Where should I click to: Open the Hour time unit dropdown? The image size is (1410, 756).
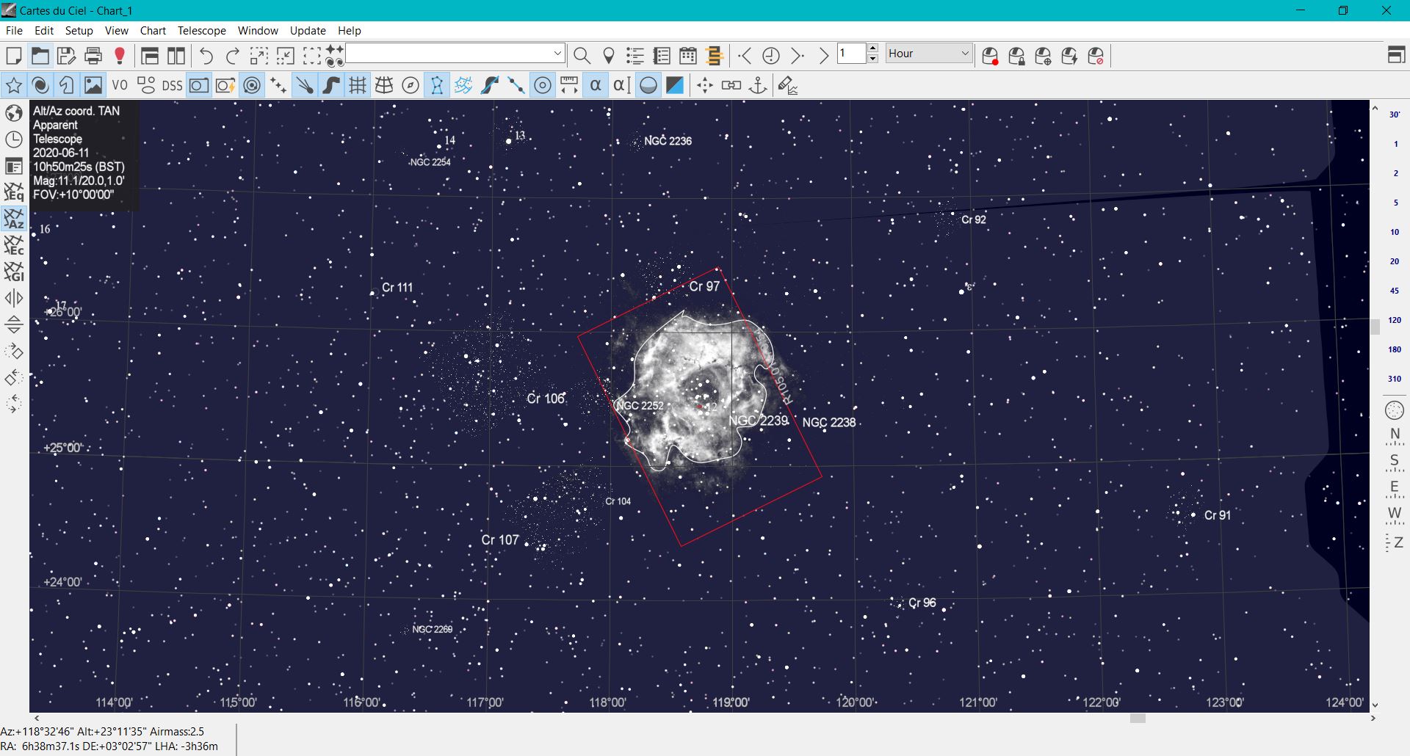[965, 54]
